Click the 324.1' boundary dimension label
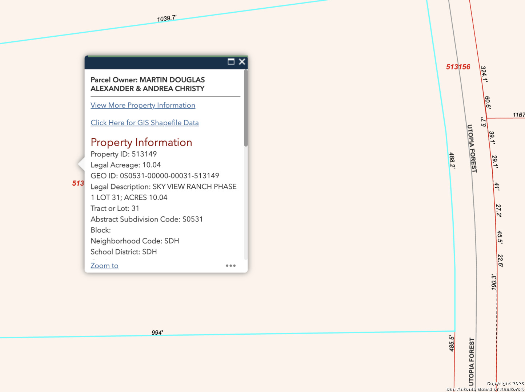 (x=484, y=74)
